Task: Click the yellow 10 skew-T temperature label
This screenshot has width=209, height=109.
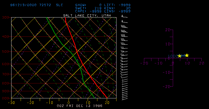Action: (88, 103)
